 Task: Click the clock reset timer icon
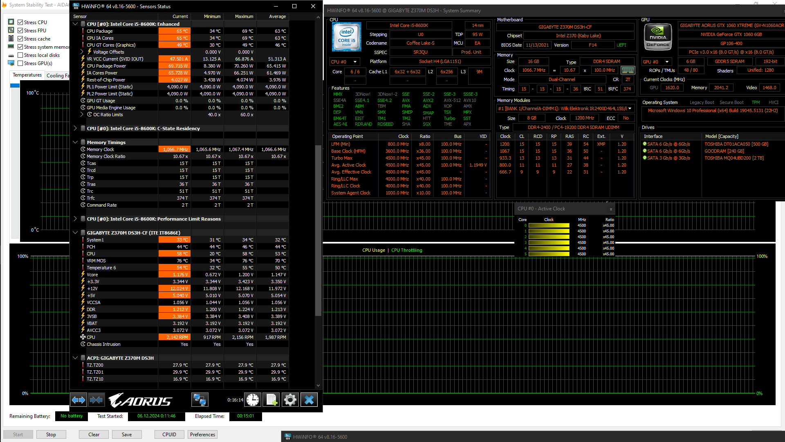tap(253, 400)
